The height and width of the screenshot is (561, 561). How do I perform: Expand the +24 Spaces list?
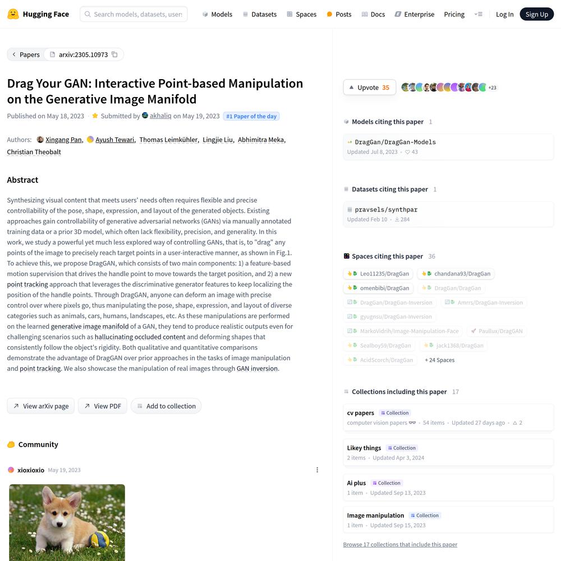pos(440,360)
